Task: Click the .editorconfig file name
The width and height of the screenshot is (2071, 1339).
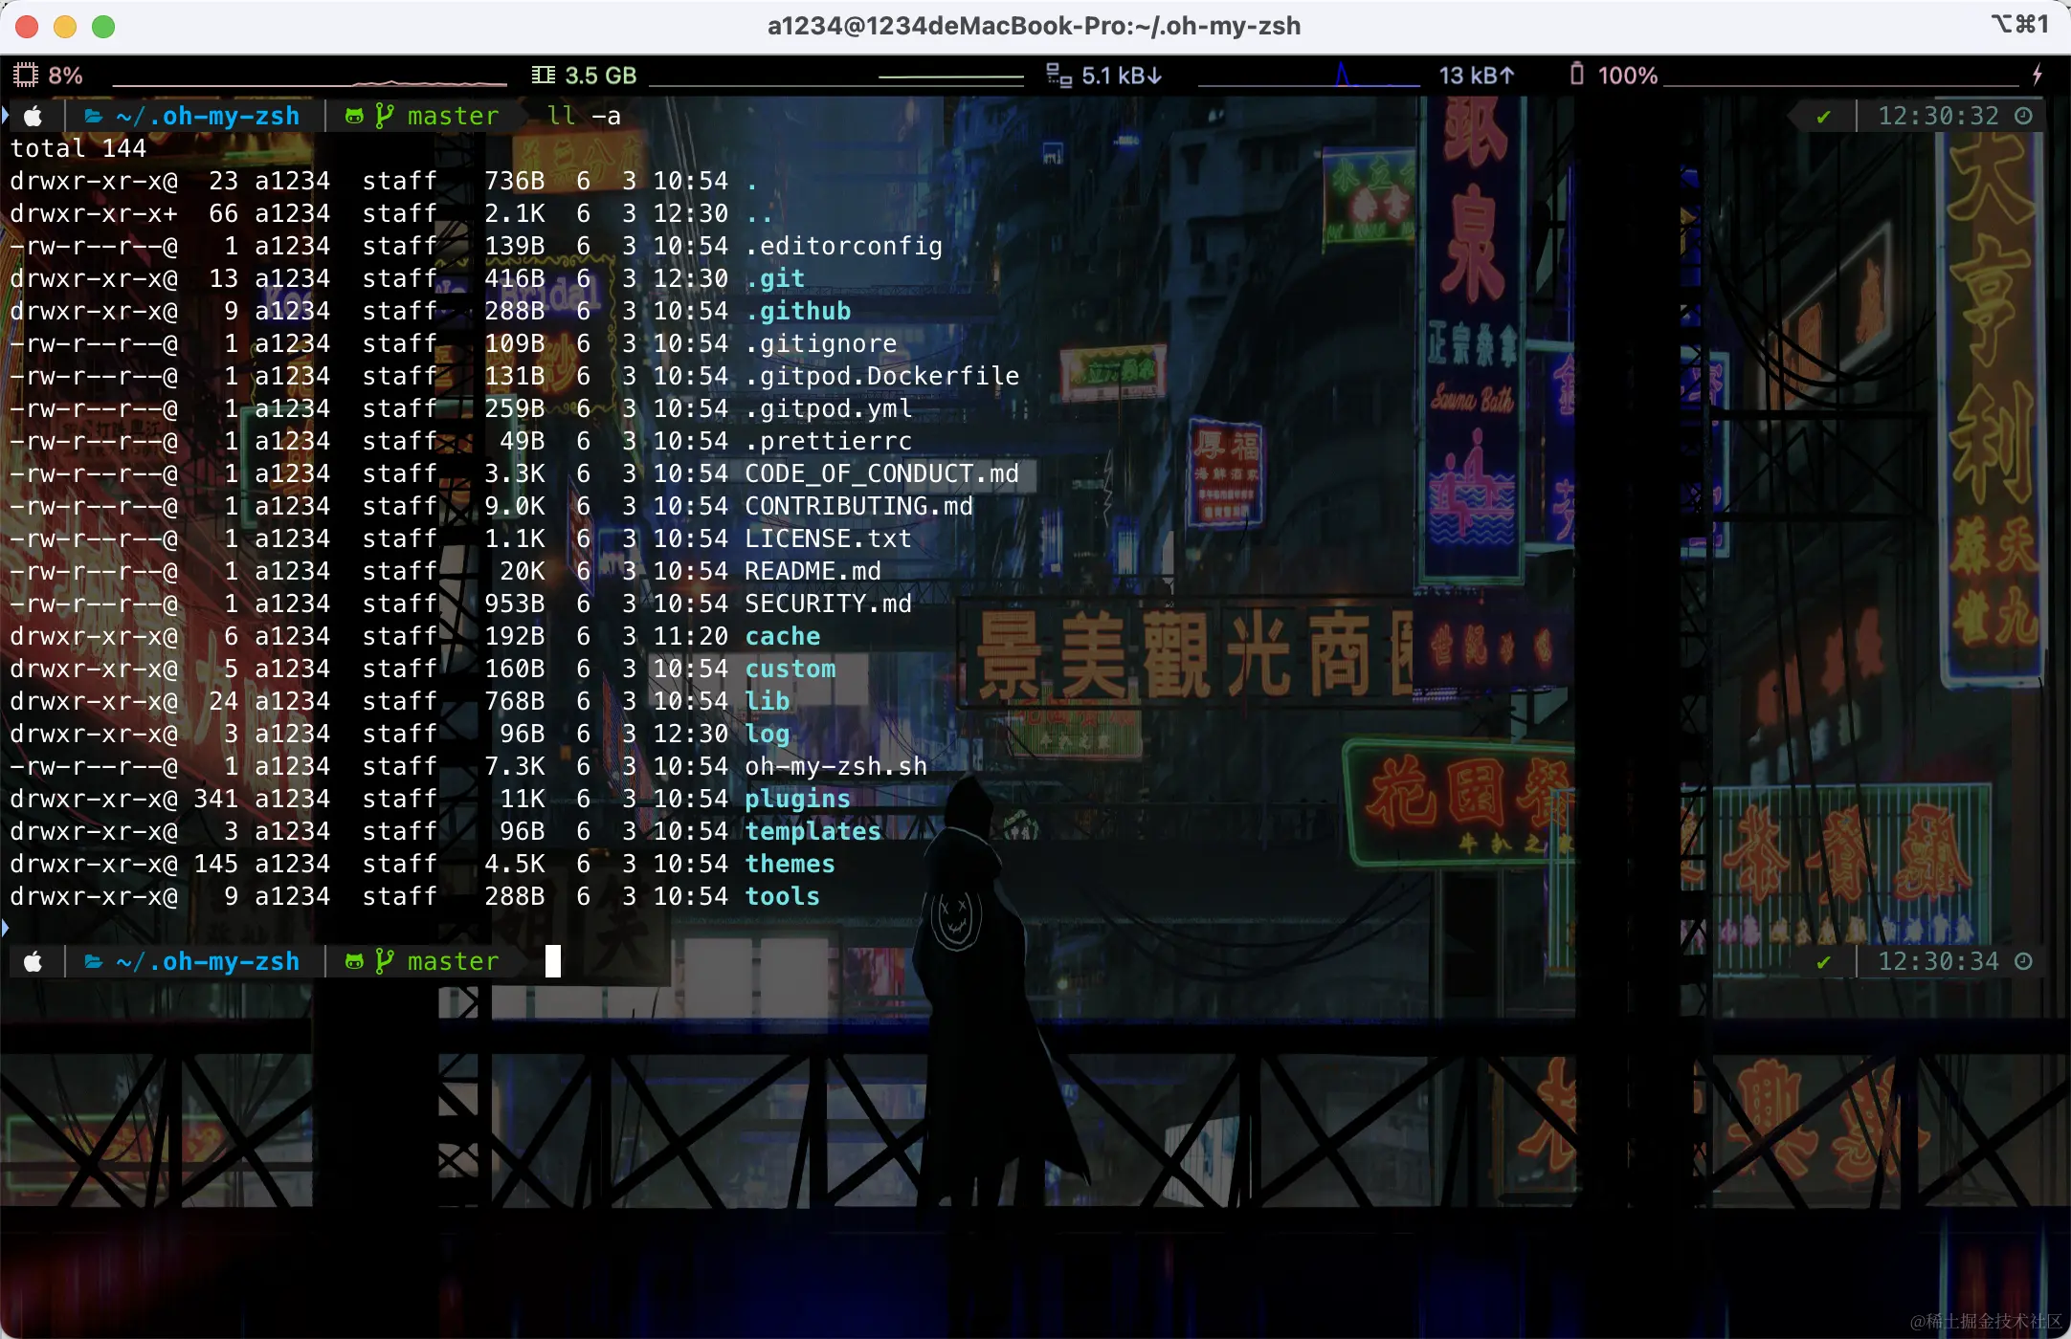Action: pyautogui.click(x=844, y=246)
